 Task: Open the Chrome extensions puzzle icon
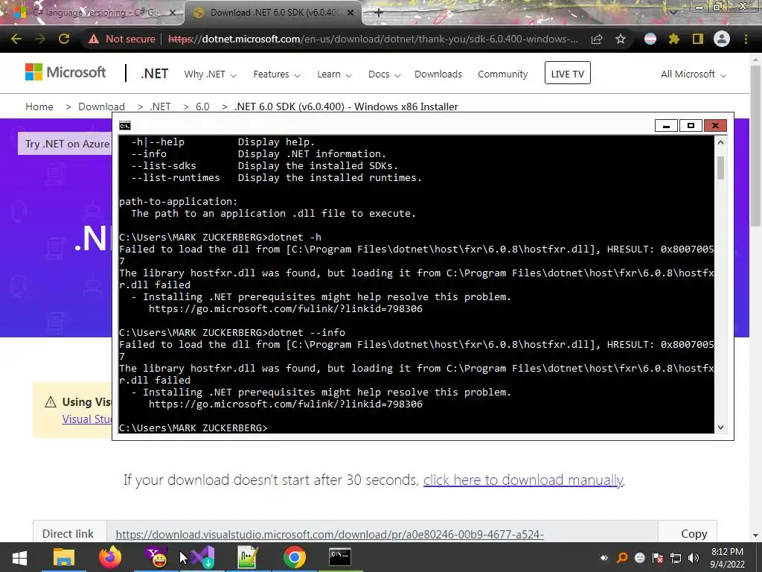(674, 39)
